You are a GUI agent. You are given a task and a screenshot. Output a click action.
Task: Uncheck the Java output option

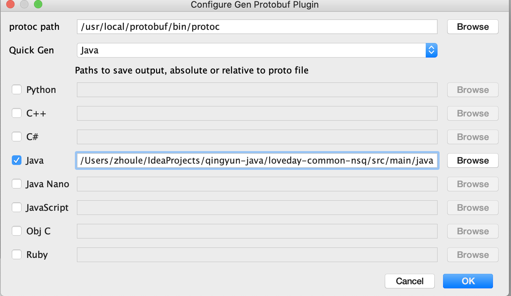click(17, 160)
